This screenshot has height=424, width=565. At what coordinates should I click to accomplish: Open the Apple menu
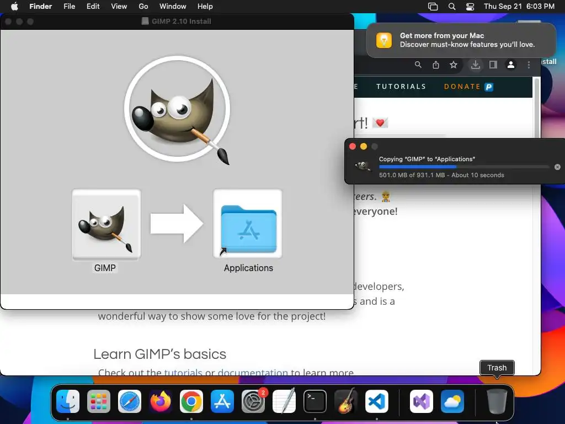click(14, 7)
